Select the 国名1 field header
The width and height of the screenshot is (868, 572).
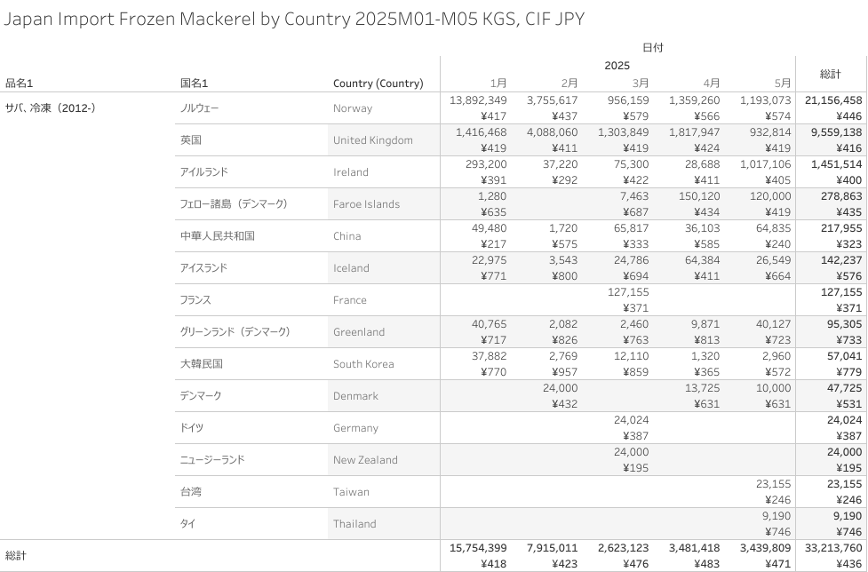(195, 83)
